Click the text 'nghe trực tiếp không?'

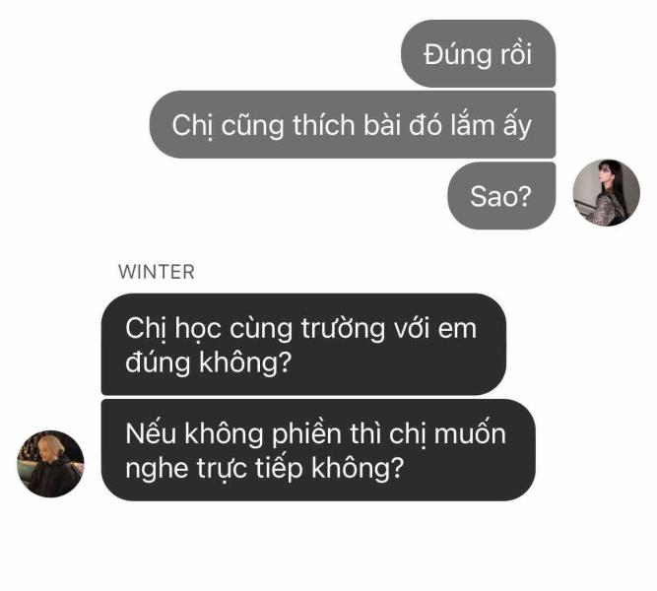(264, 468)
